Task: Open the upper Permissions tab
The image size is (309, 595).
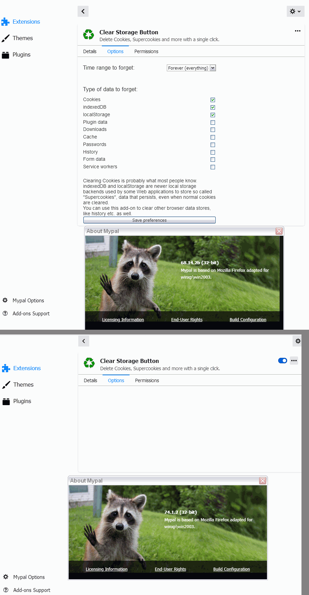Action: [x=146, y=51]
